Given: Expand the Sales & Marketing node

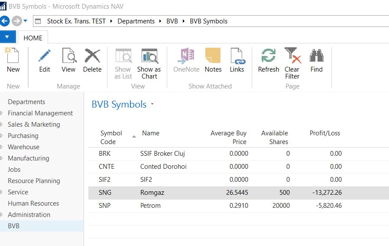Looking at the screenshot, I should [2, 124].
